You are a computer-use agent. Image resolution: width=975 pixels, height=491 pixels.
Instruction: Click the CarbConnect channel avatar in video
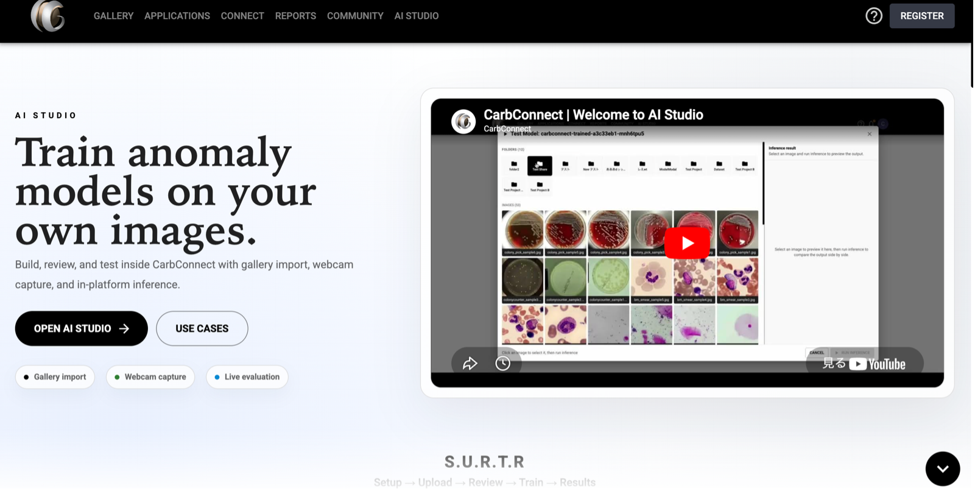coord(464,121)
